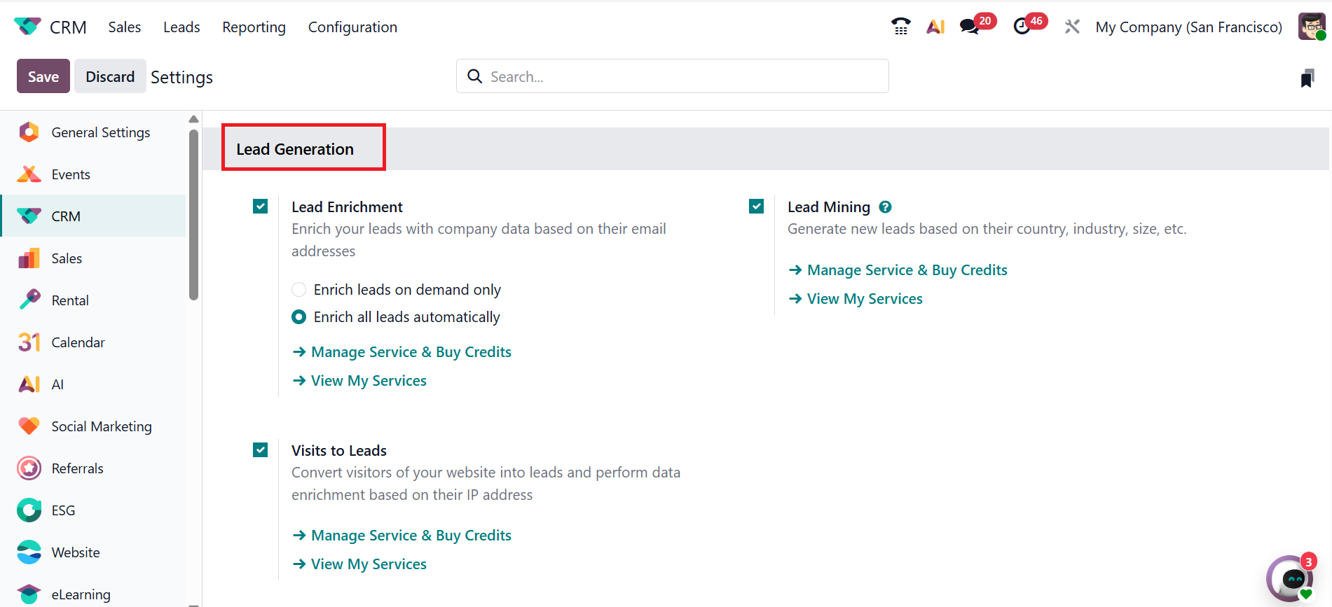Select Enrich leads on demand only
Image resolution: width=1332 pixels, height=607 pixels.
[x=299, y=290]
